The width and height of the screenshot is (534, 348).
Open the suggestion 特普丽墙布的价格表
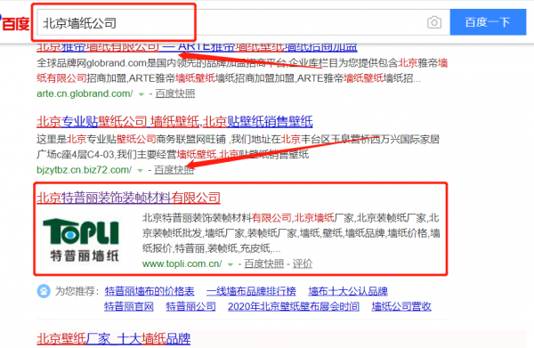tap(150, 291)
